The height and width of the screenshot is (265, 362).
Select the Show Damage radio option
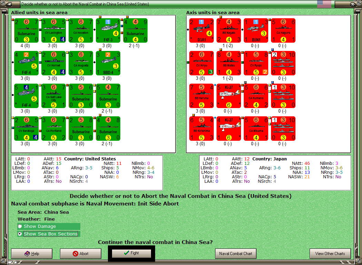coord(49,226)
